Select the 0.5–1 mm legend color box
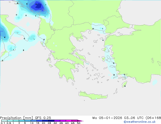Image resolution: width=161 pixels, height=124 pixels. [x=10, y=121]
